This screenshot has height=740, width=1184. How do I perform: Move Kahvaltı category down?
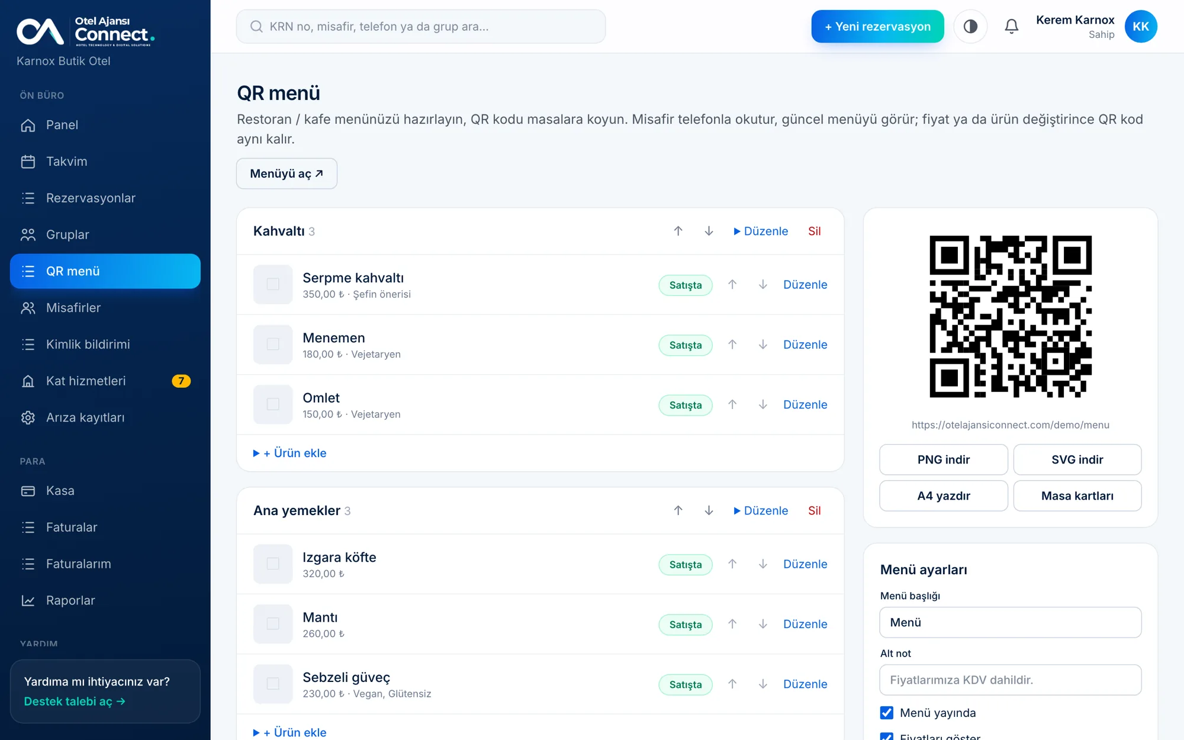point(709,231)
